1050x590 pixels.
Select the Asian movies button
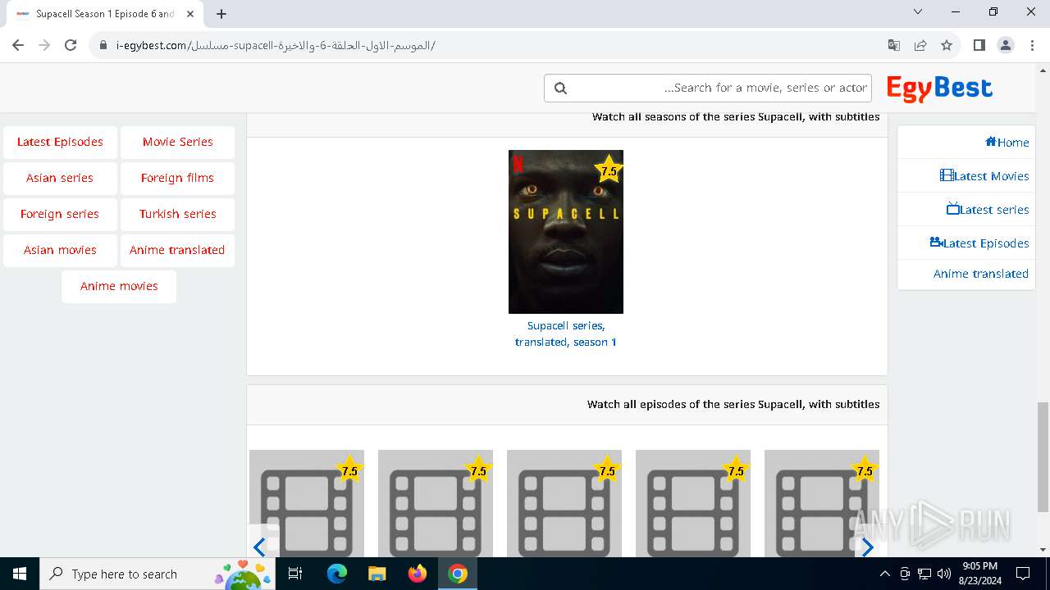tap(60, 250)
